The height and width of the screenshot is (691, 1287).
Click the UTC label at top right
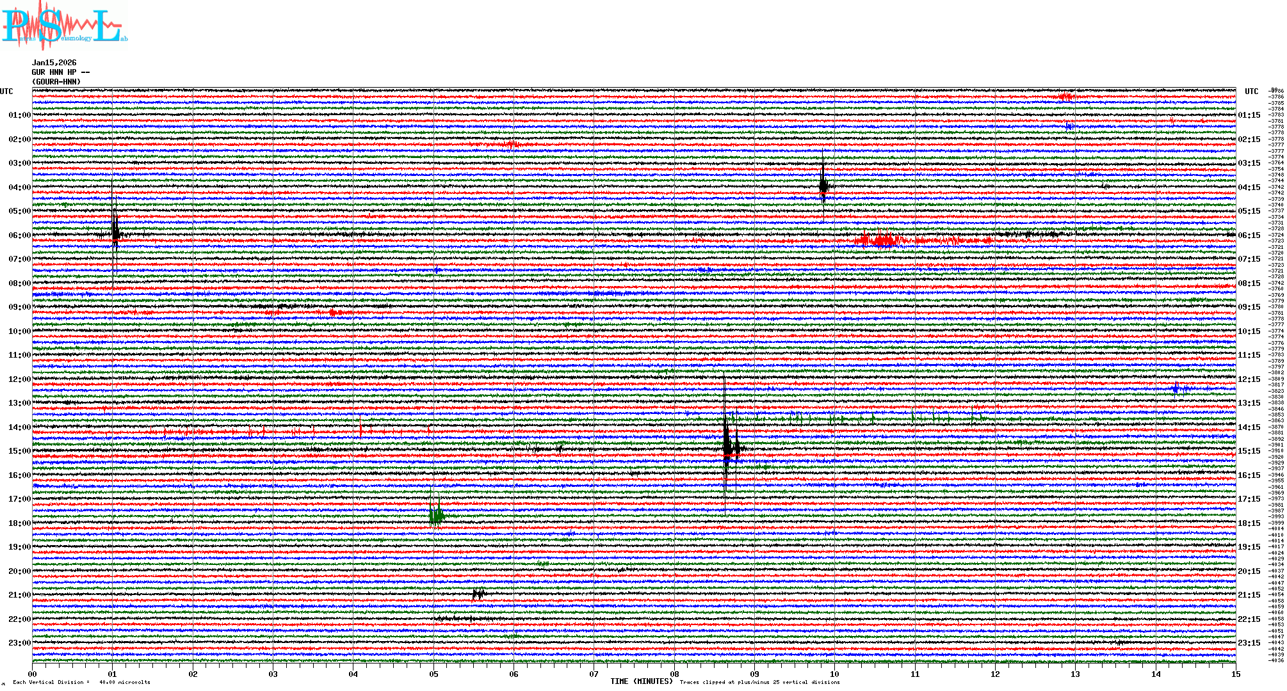1251,91
